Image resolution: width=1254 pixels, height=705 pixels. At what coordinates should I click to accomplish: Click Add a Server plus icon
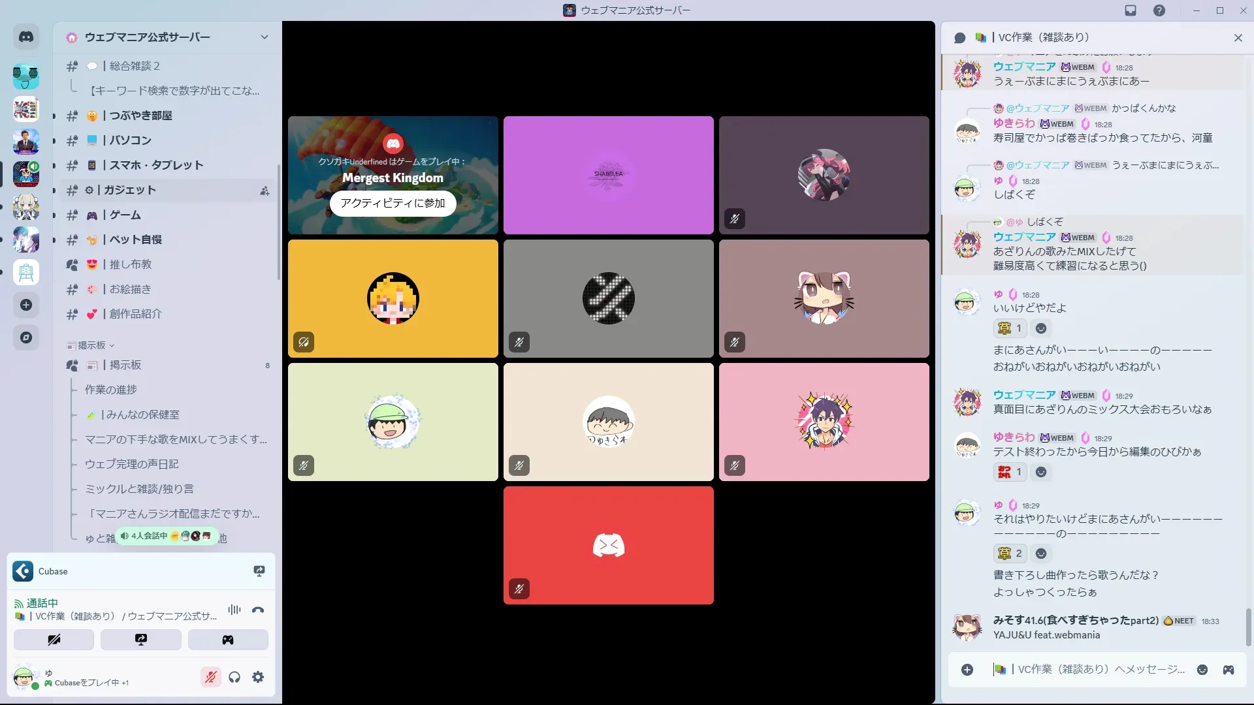point(26,305)
